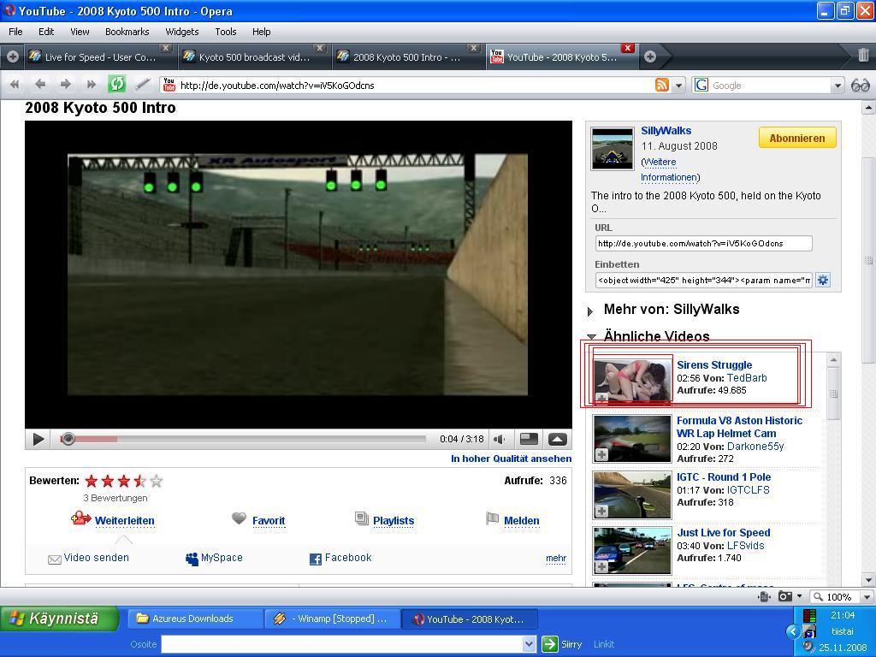876x657 pixels.
Task: Open the Widgets menu
Action: point(181,32)
